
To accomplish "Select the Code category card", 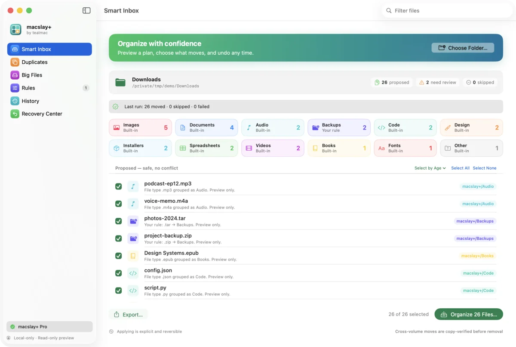I will click(405, 127).
